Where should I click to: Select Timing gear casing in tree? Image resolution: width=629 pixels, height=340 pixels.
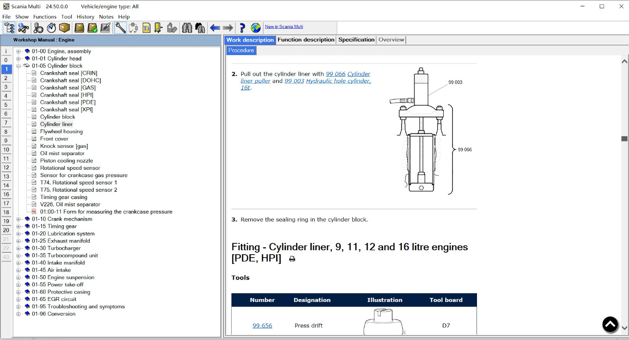pyautogui.click(x=64, y=198)
